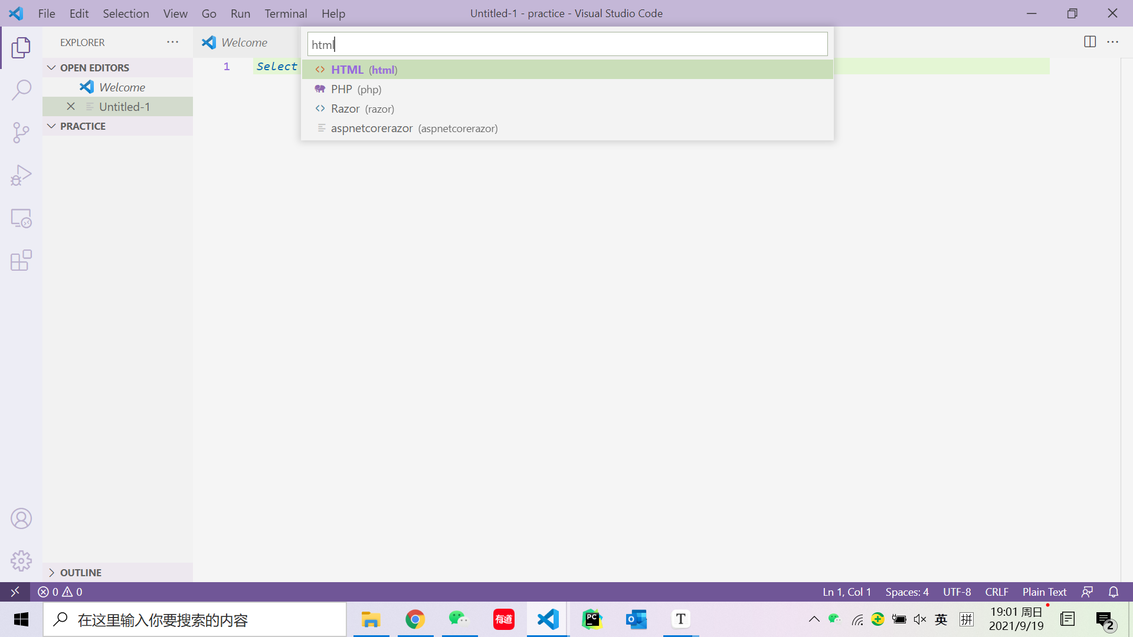Choose PHP (php) from language list
The height and width of the screenshot is (637, 1133).
click(x=356, y=89)
